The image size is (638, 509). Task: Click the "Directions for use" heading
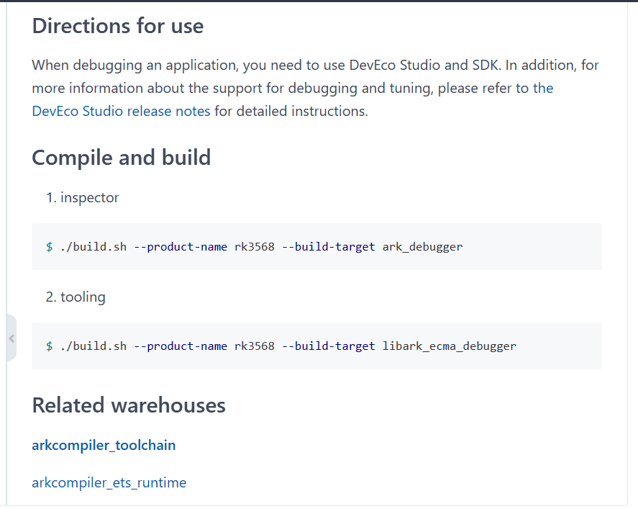pos(118,26)
